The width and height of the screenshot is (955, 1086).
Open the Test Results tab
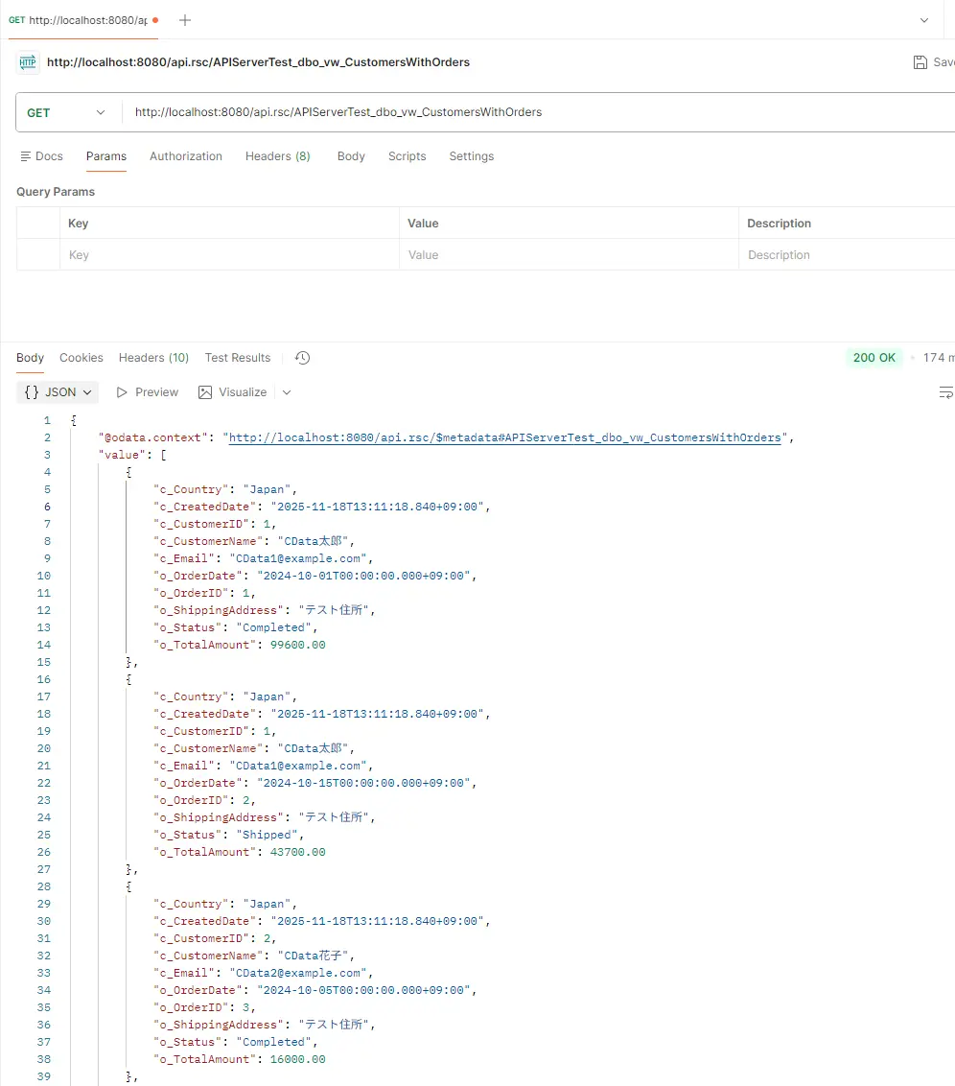(238, 358)
